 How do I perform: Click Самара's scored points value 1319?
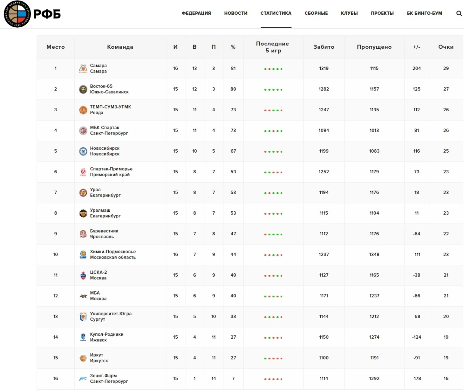[x=324, y=68]
